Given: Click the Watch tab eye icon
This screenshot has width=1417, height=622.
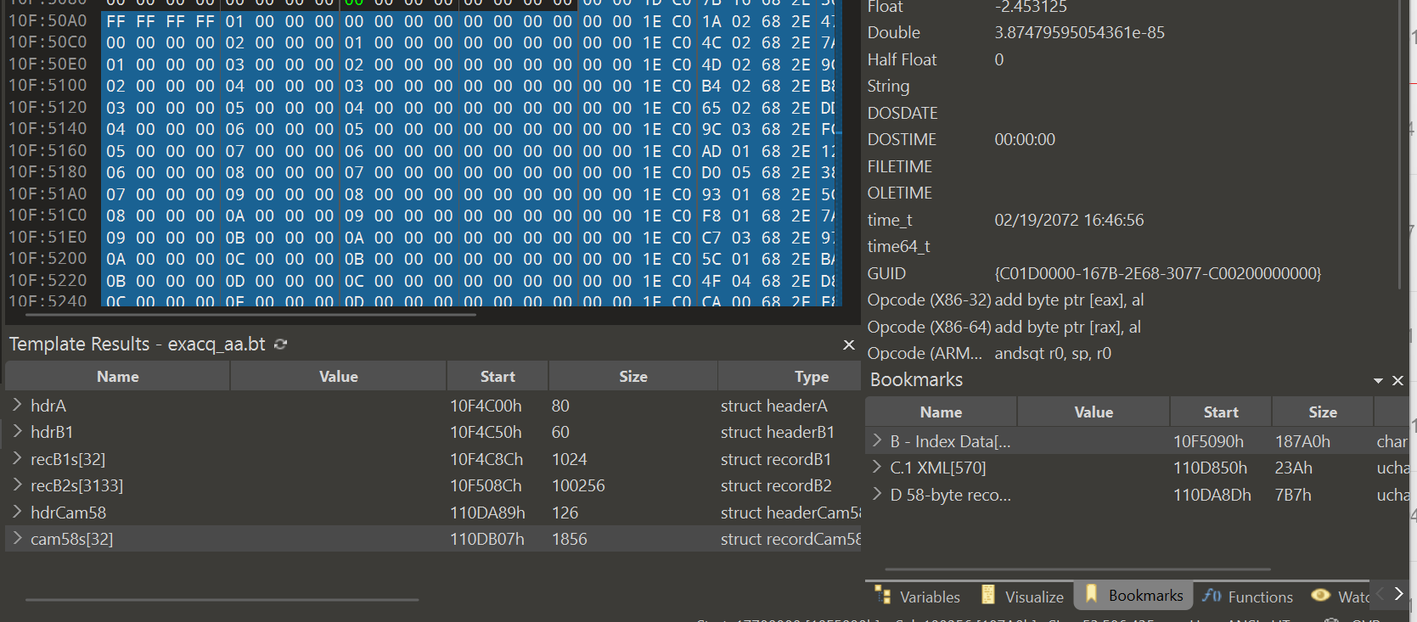Looking at the screenshot, I should click(1320, 596).
